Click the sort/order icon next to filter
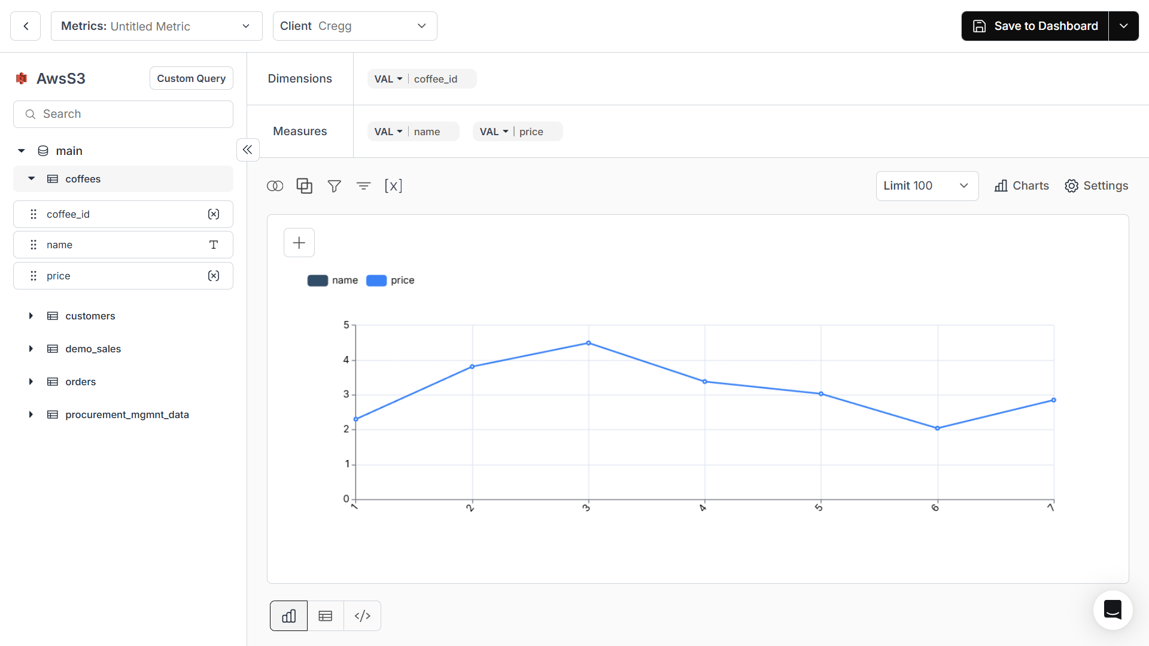The image size is (1149, 646). [x=364, y=186]
